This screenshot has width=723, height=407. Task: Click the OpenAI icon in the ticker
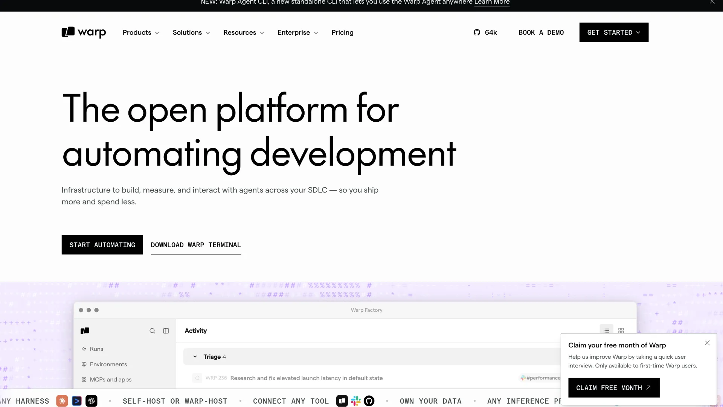92,401
